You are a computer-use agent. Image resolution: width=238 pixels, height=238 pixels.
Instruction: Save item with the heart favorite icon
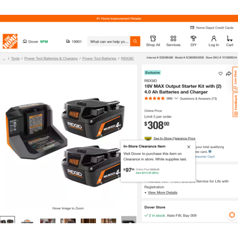click(221, 74)
